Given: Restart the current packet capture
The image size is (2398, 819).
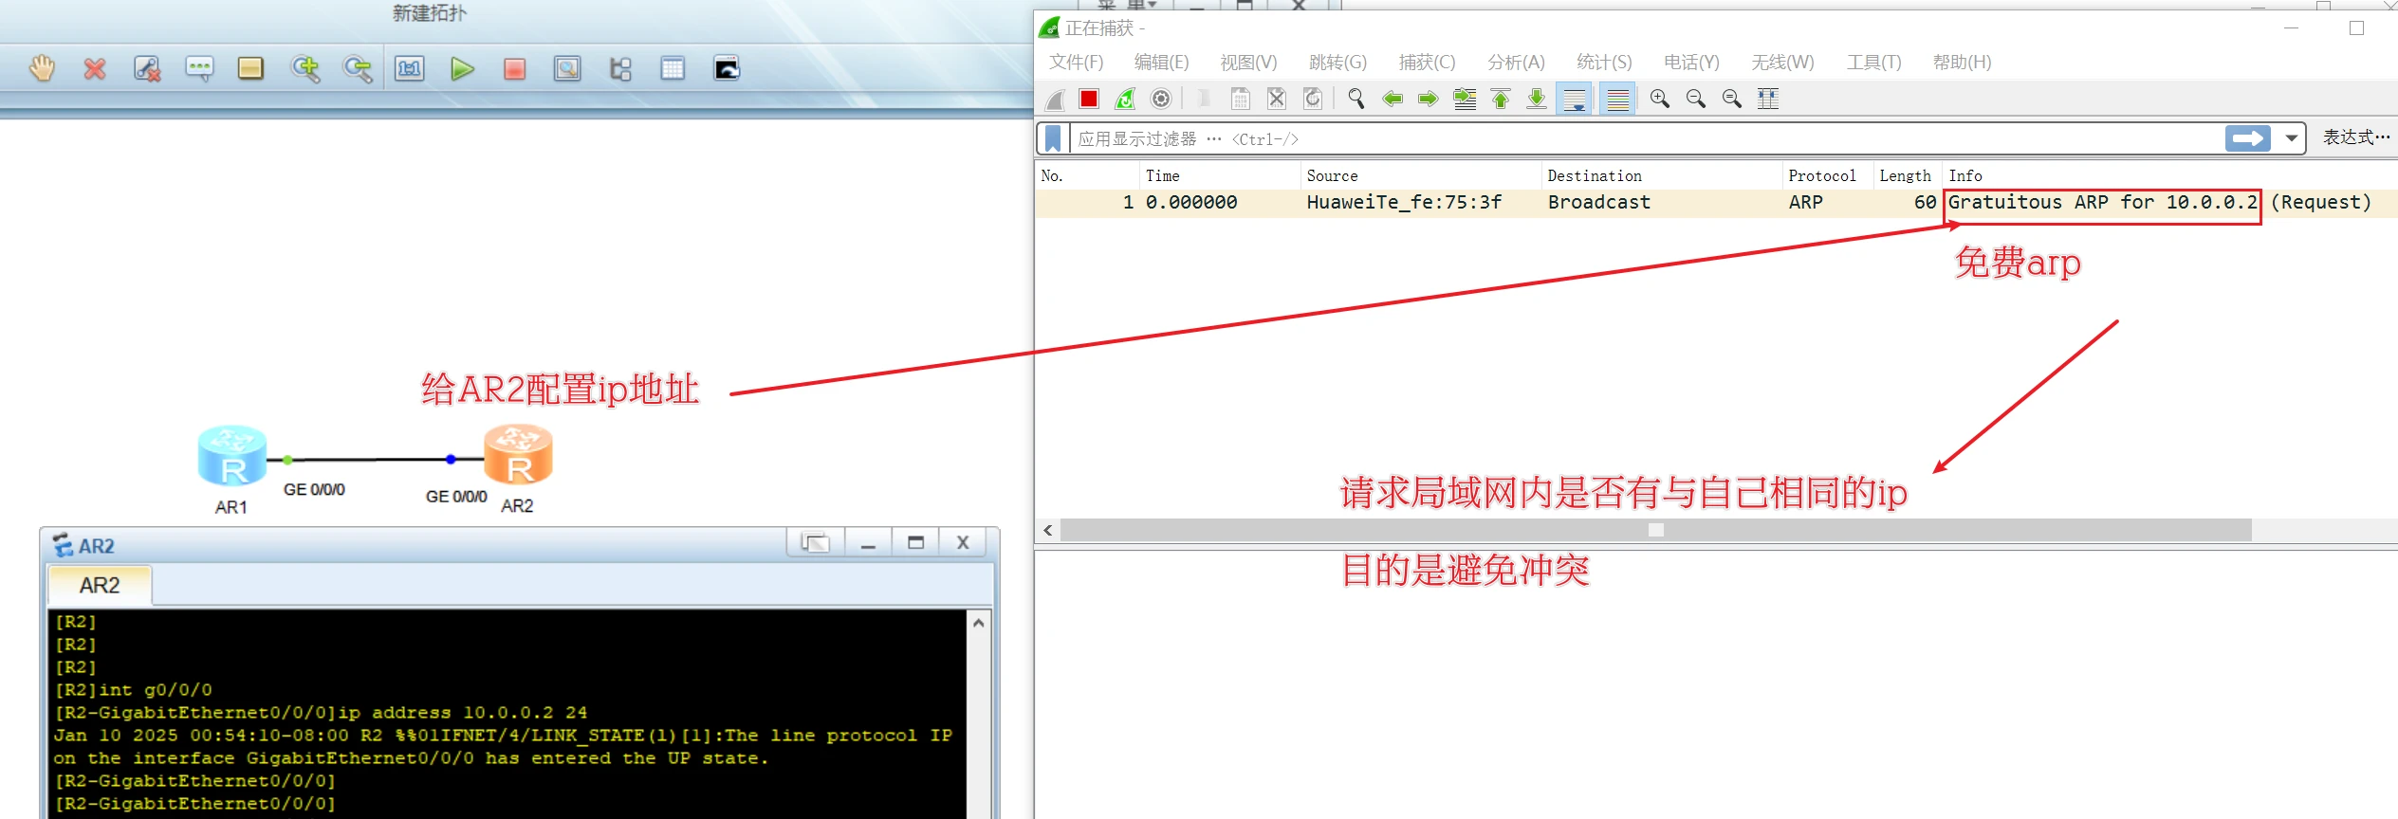Looking at the screenshot, I should pyautogui.click(x=1125, y=99).
